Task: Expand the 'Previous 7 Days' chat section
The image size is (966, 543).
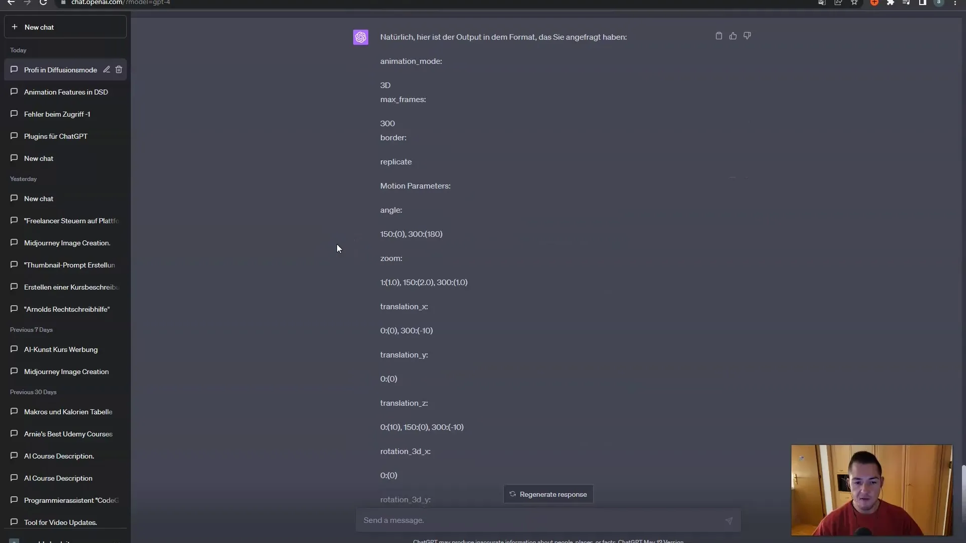Action: pyautogui.click(x=31, y=329)
